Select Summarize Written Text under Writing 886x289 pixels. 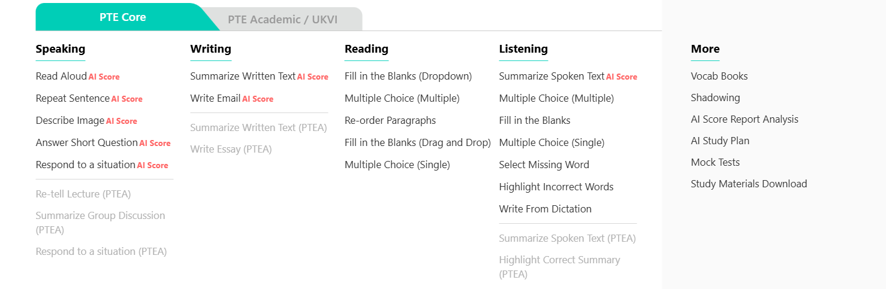click(x=243, y=77)
